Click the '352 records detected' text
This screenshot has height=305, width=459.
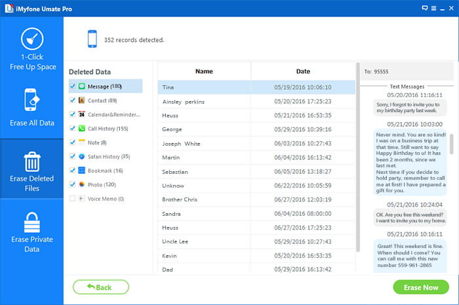point(134,40)
